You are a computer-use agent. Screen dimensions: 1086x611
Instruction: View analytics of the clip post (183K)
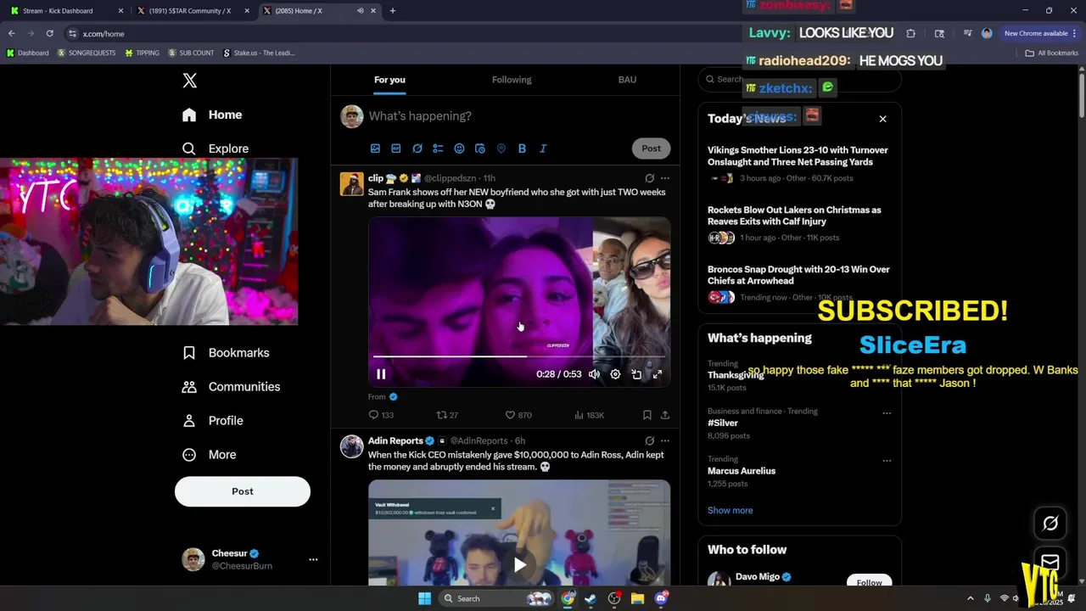tap(589, 415)
